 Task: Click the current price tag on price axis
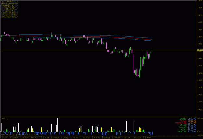[200, 50]
